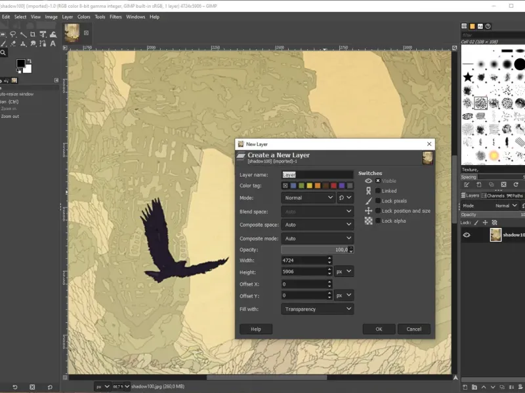Toggle the Visible checkbox in Switches
The width and height of the screenshot is (525, 393).
point(378,181)
